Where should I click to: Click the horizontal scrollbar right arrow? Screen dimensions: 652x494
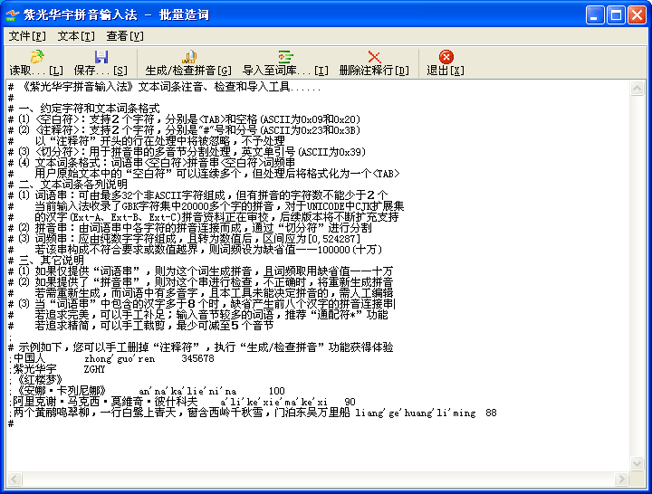pos(624,480)
